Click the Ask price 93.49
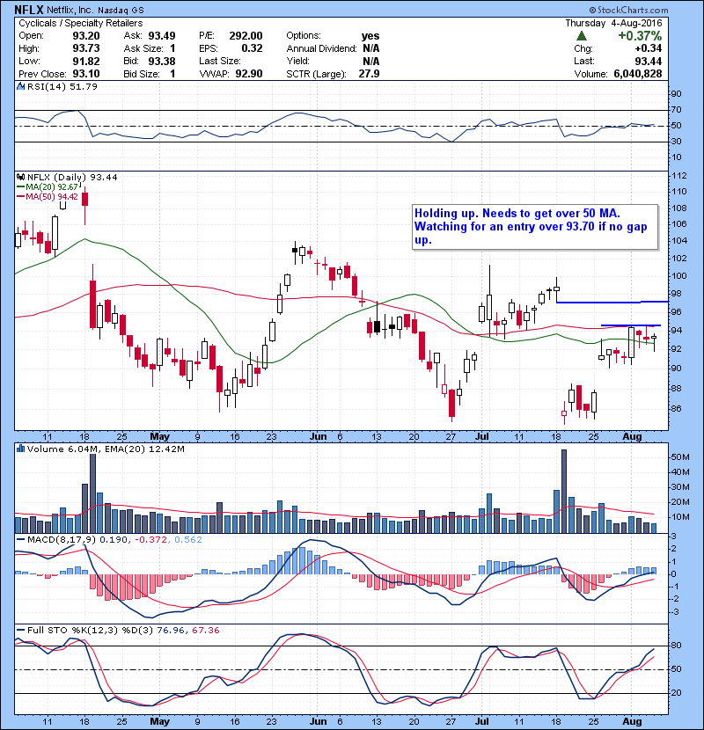704x730 pixels. pos(162,36)
